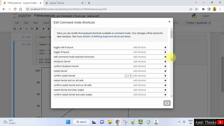Add shortcut for confirm shutdown kernel
Viewport: 224px width, 126px height.
click(165, 66)
